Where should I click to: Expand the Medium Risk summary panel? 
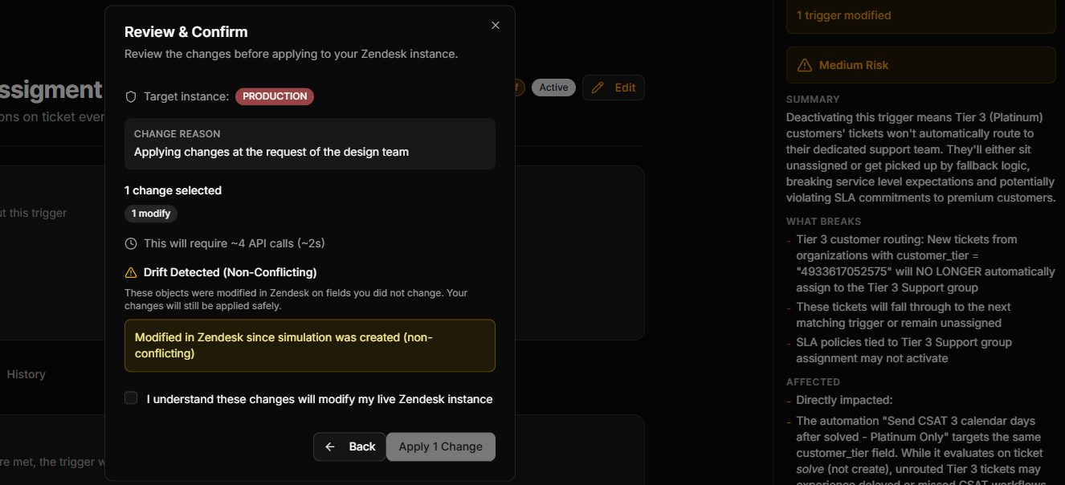920,65
